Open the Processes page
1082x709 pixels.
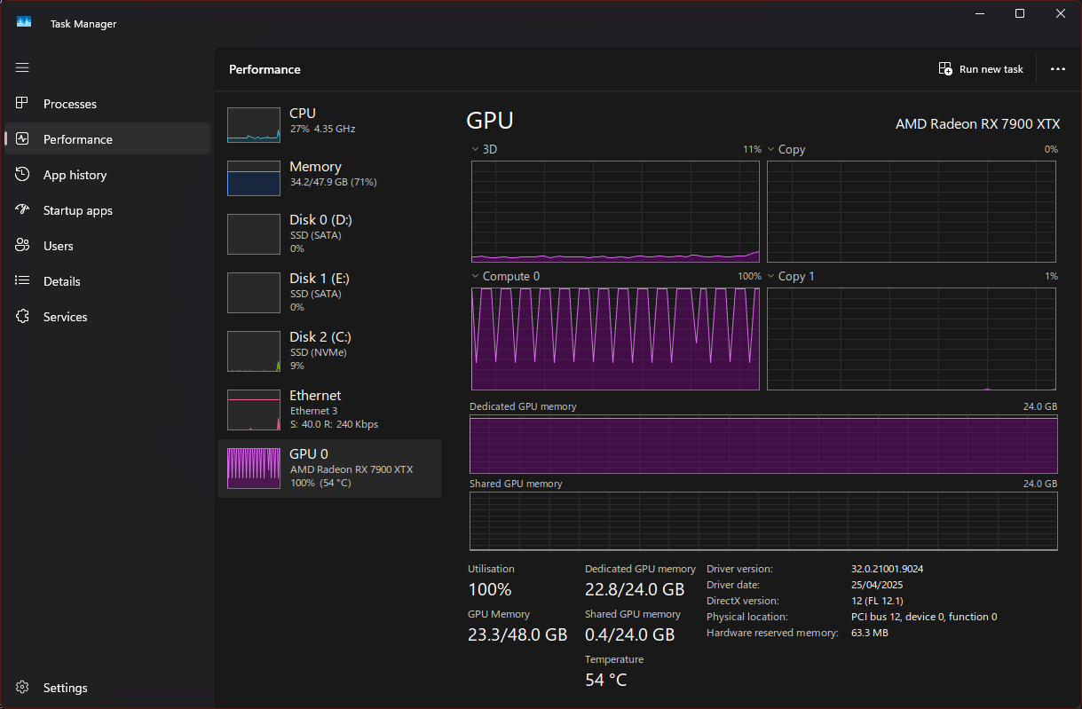(x=70, y=104)
